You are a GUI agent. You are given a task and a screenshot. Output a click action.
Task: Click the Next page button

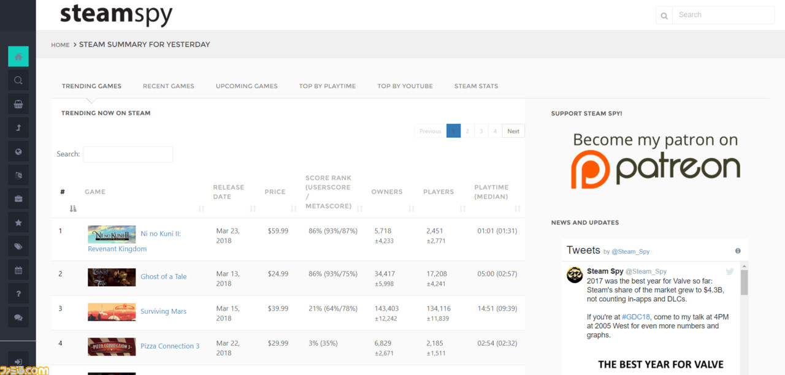tap(513, 131)
